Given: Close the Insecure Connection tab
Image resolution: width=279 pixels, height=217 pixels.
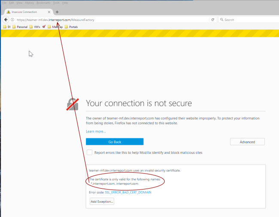Looking at the screenshot, I should coord(49,12).
